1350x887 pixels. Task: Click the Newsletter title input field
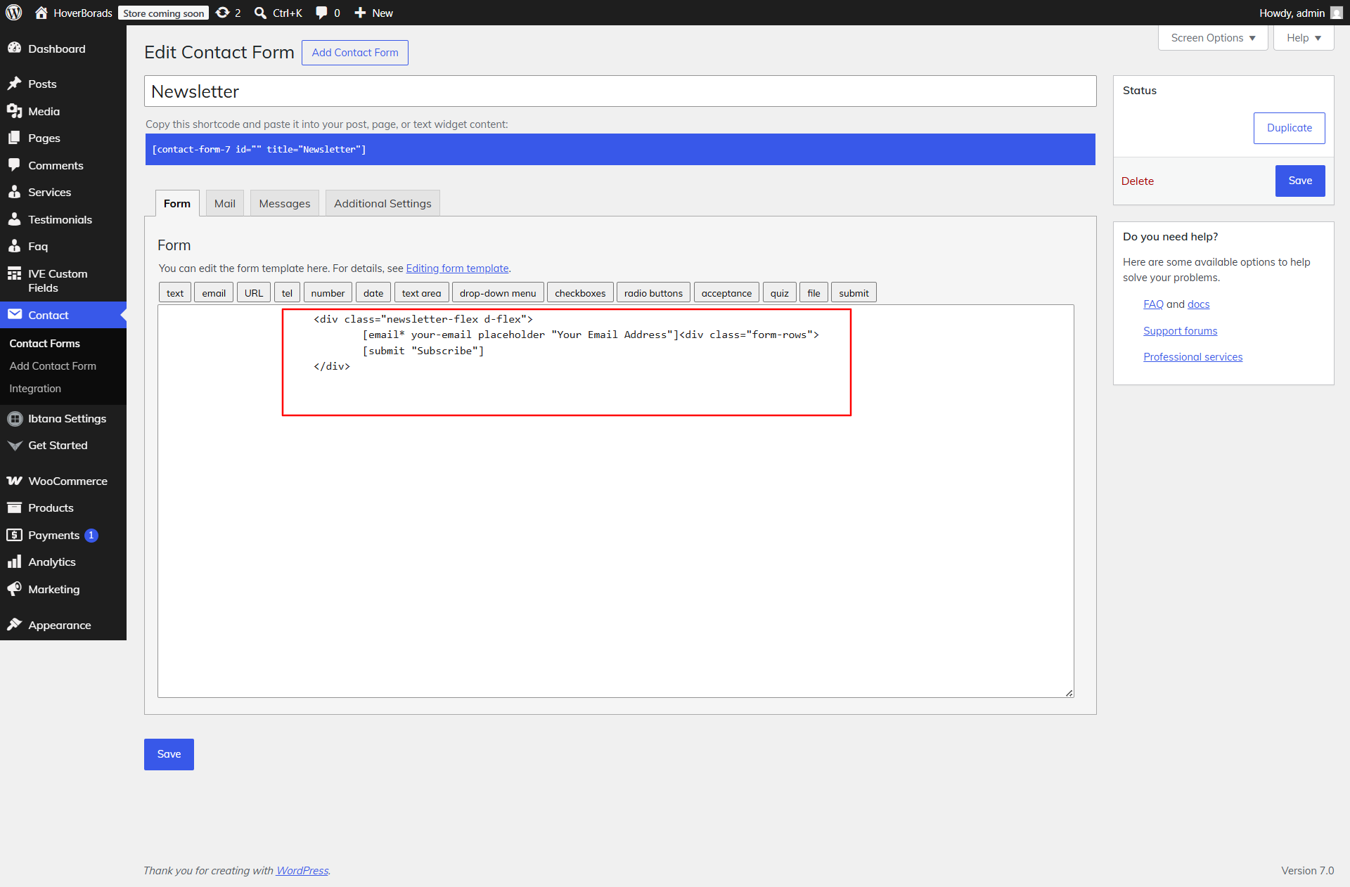pos(620,91)
